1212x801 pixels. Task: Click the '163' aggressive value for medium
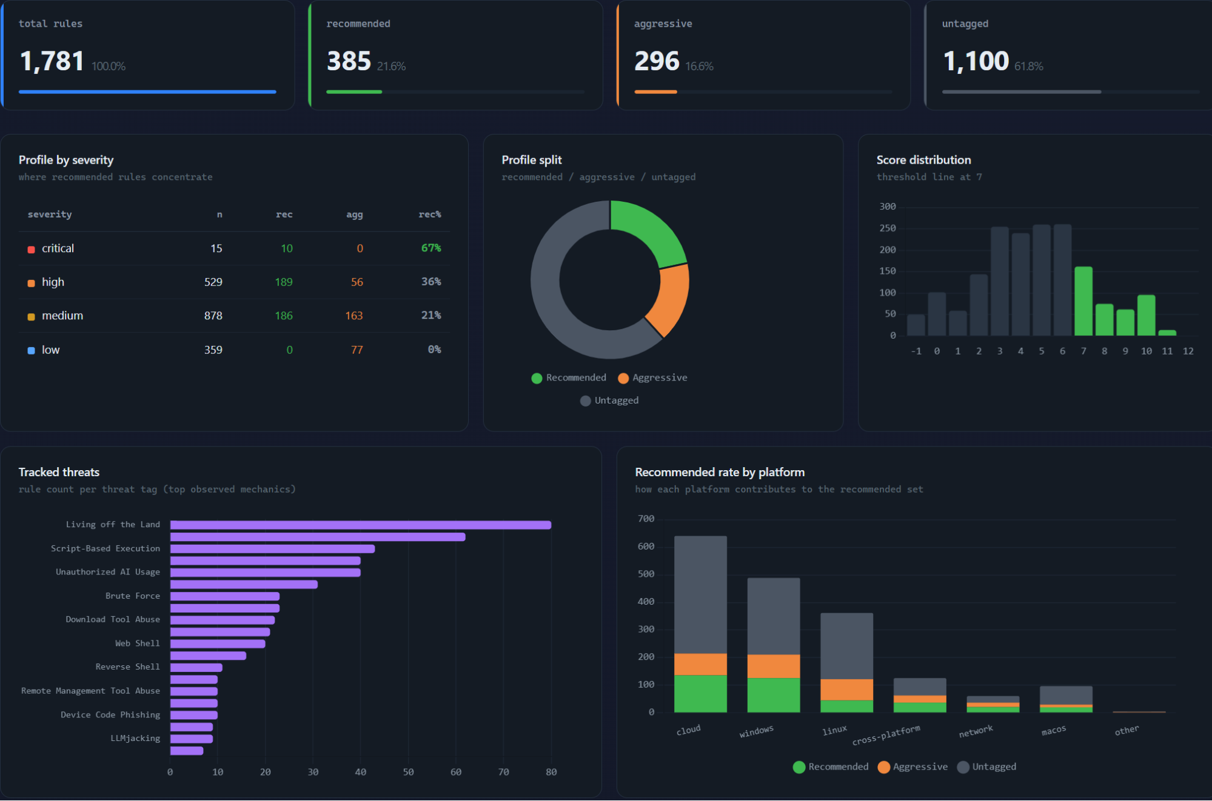[354, 316]
